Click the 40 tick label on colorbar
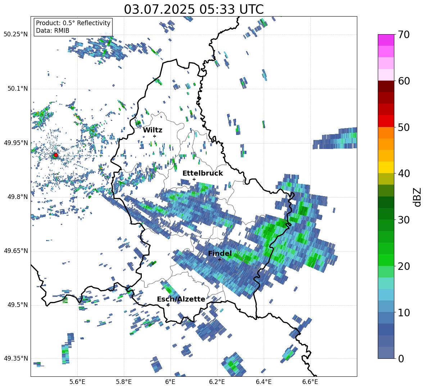426x389 pixels. 404,173
